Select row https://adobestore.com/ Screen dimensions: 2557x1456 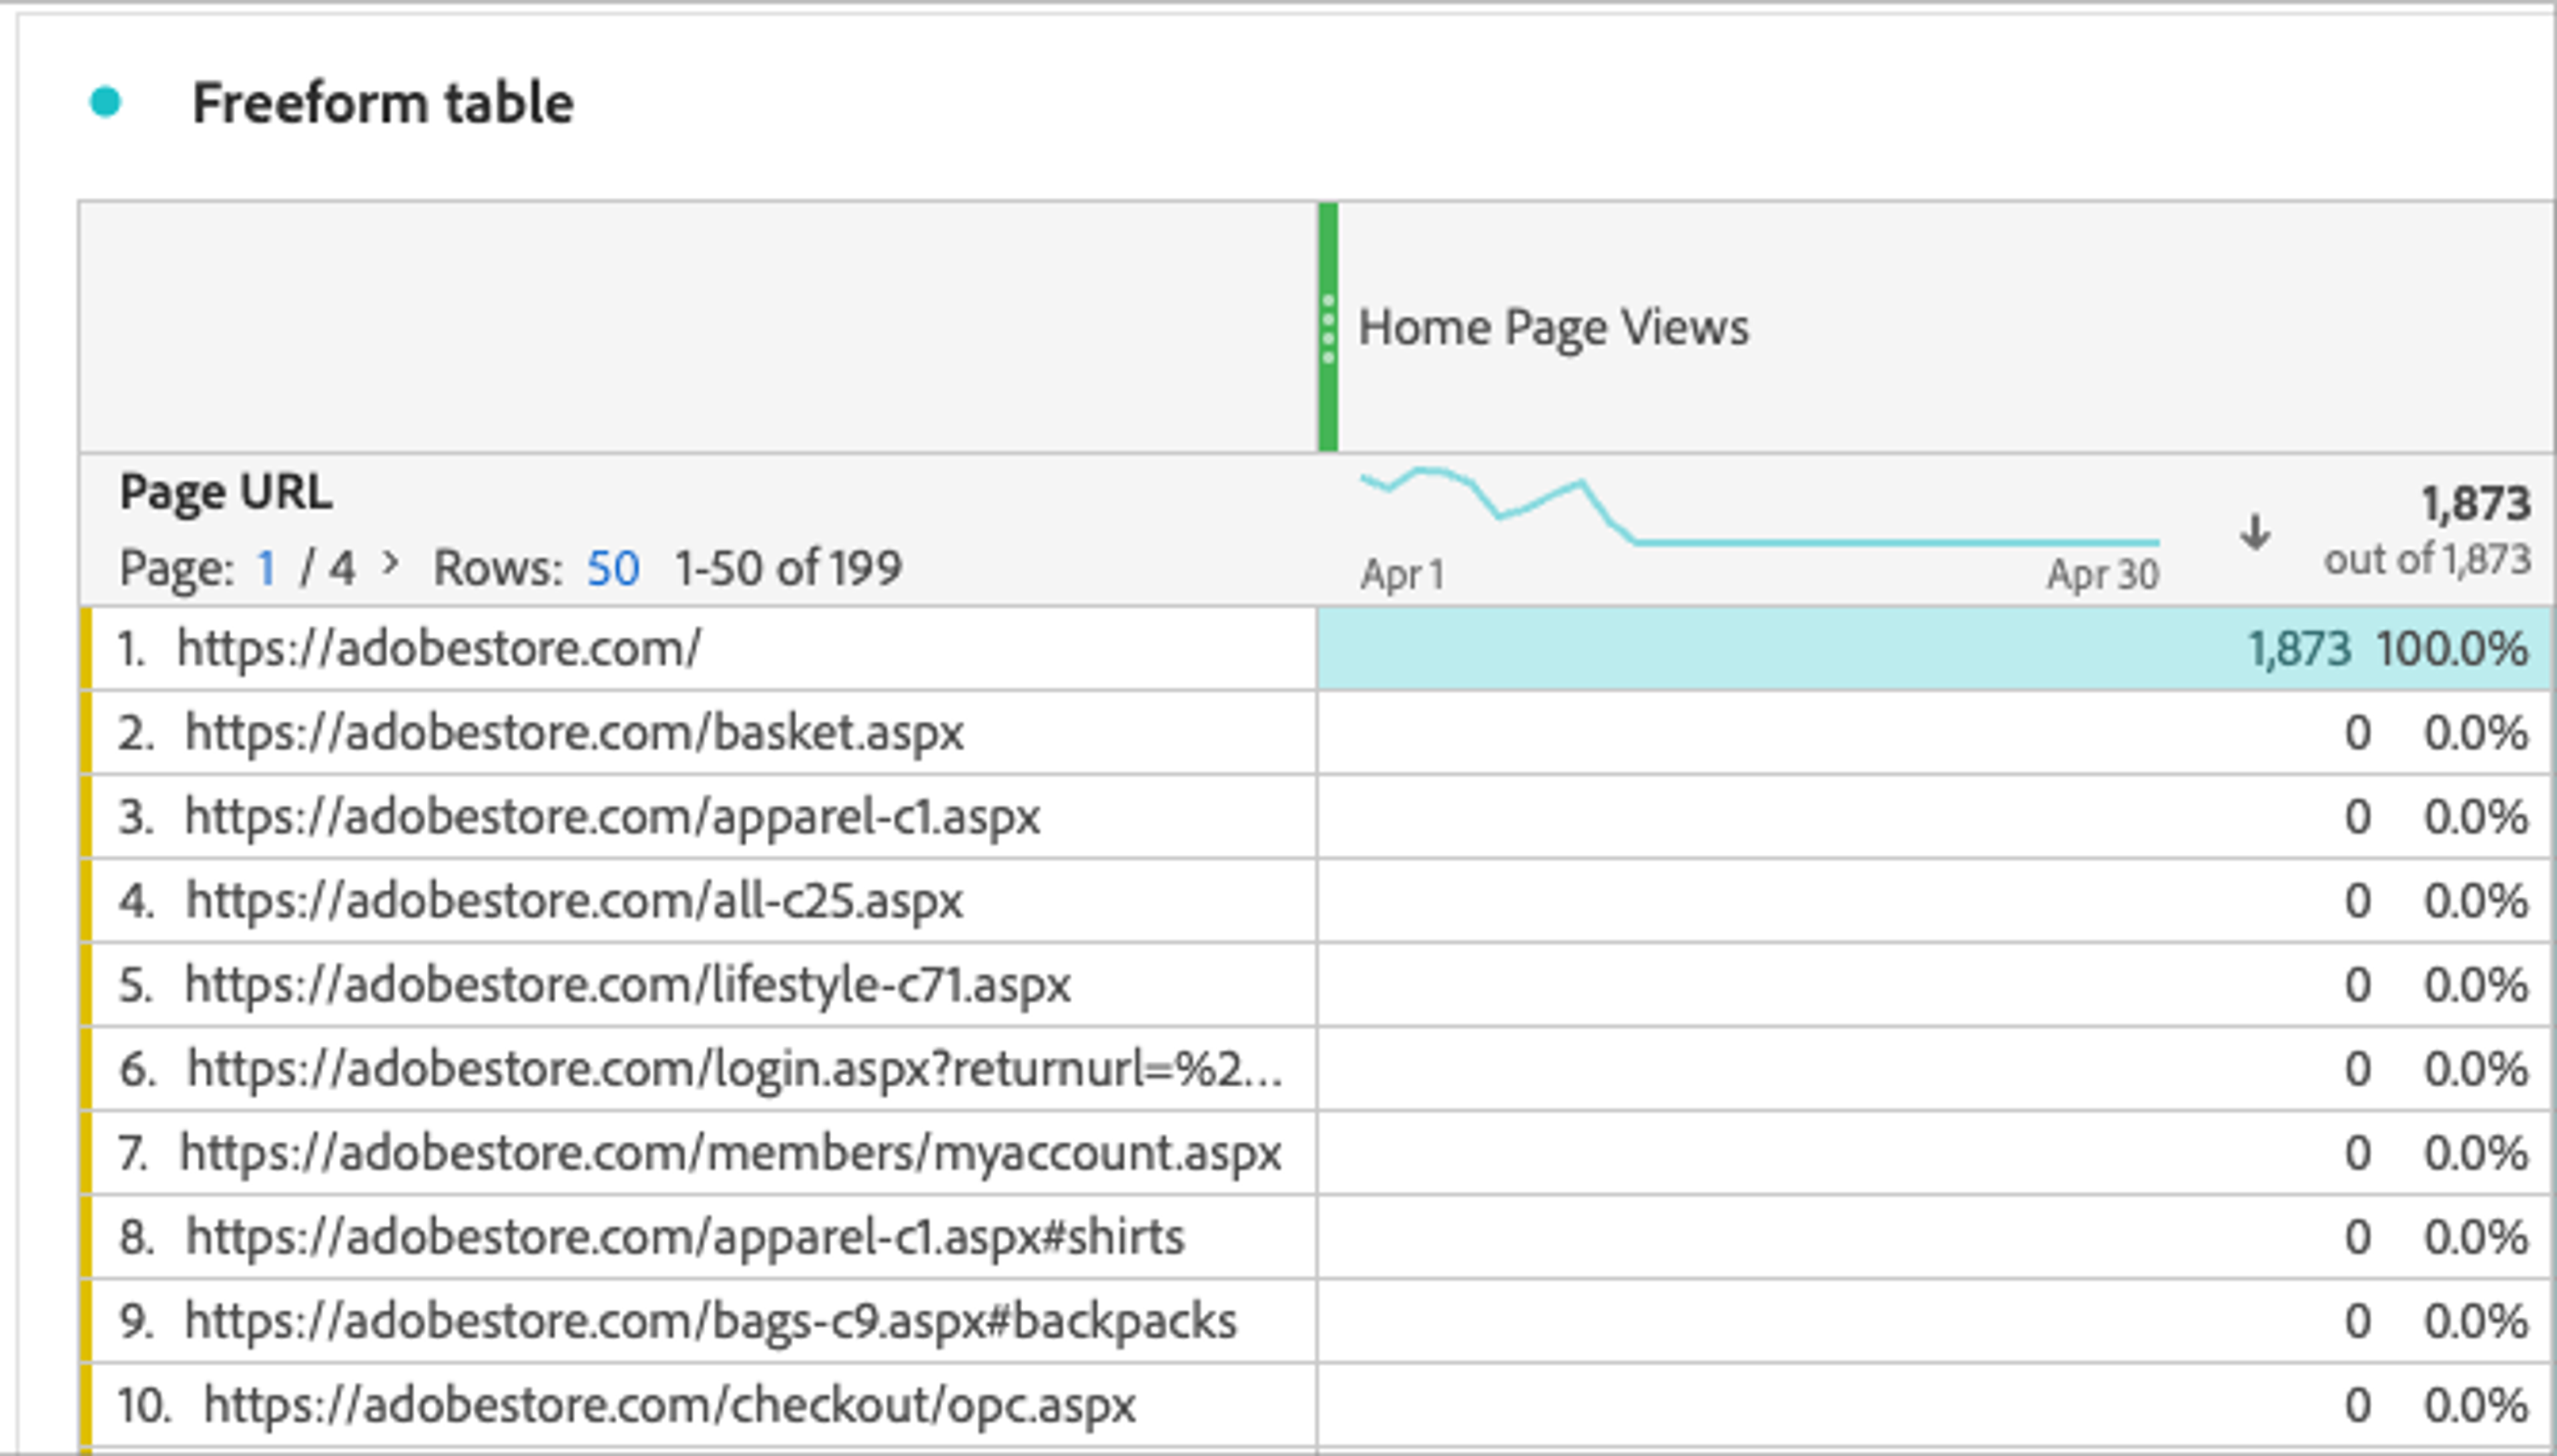[438, 648]
